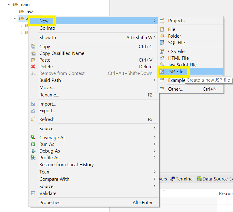Viewport: 233px width, 212px height.
Task: Select Restore from Local History...
Action: [93, 165]
